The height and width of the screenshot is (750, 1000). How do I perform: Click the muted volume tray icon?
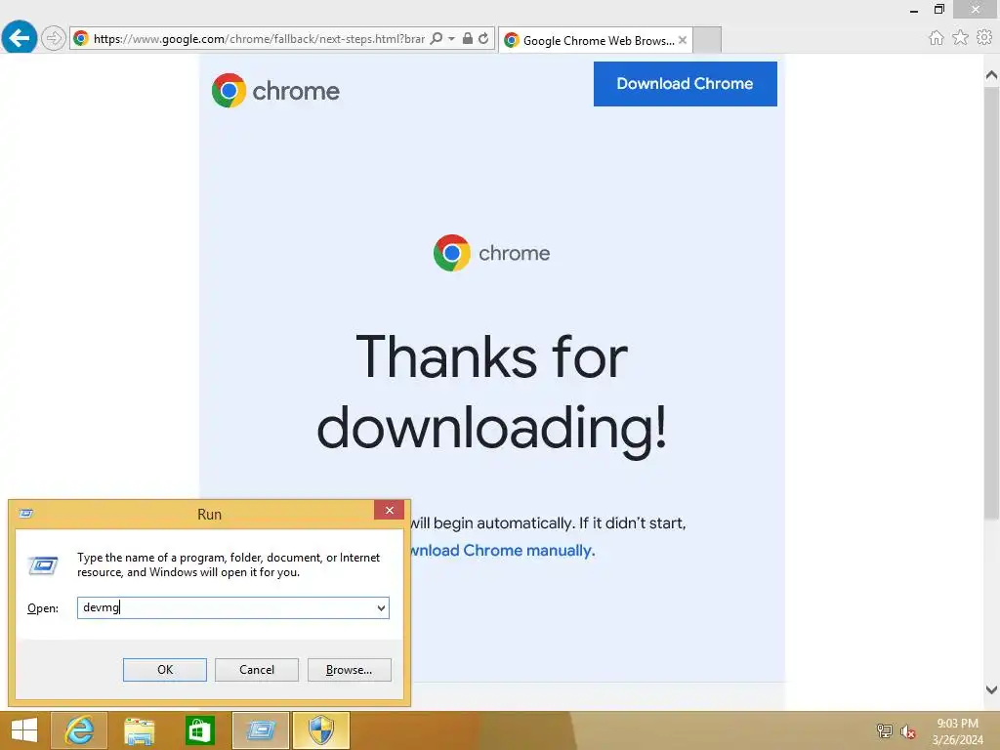pyautogui.click(x=907, y=730)
